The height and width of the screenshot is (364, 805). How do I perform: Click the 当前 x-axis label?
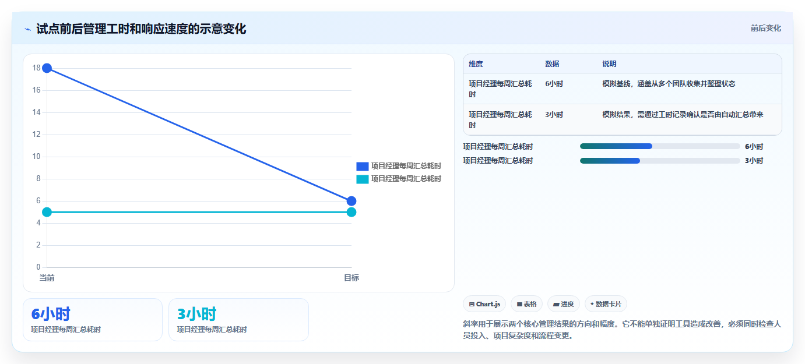47,278
